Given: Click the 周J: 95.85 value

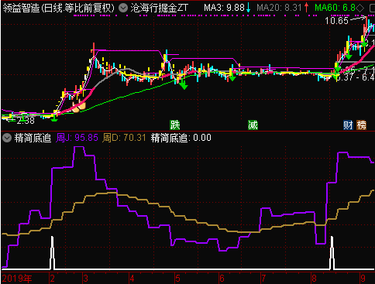Looking at the screenshot, I should tap(77, 138).
